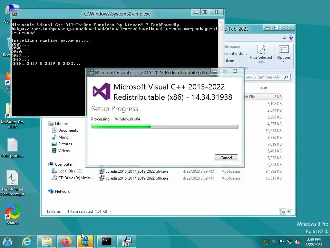Click x64 vcredist file icon
The image size is (330, 248).
click(102, 171)
